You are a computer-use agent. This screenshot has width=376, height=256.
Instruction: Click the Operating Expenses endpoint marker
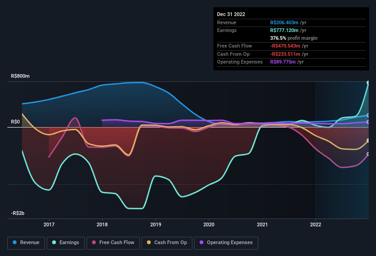pos(368,122)
